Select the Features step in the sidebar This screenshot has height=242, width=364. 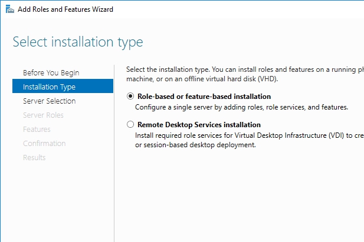tap(37, 129)
